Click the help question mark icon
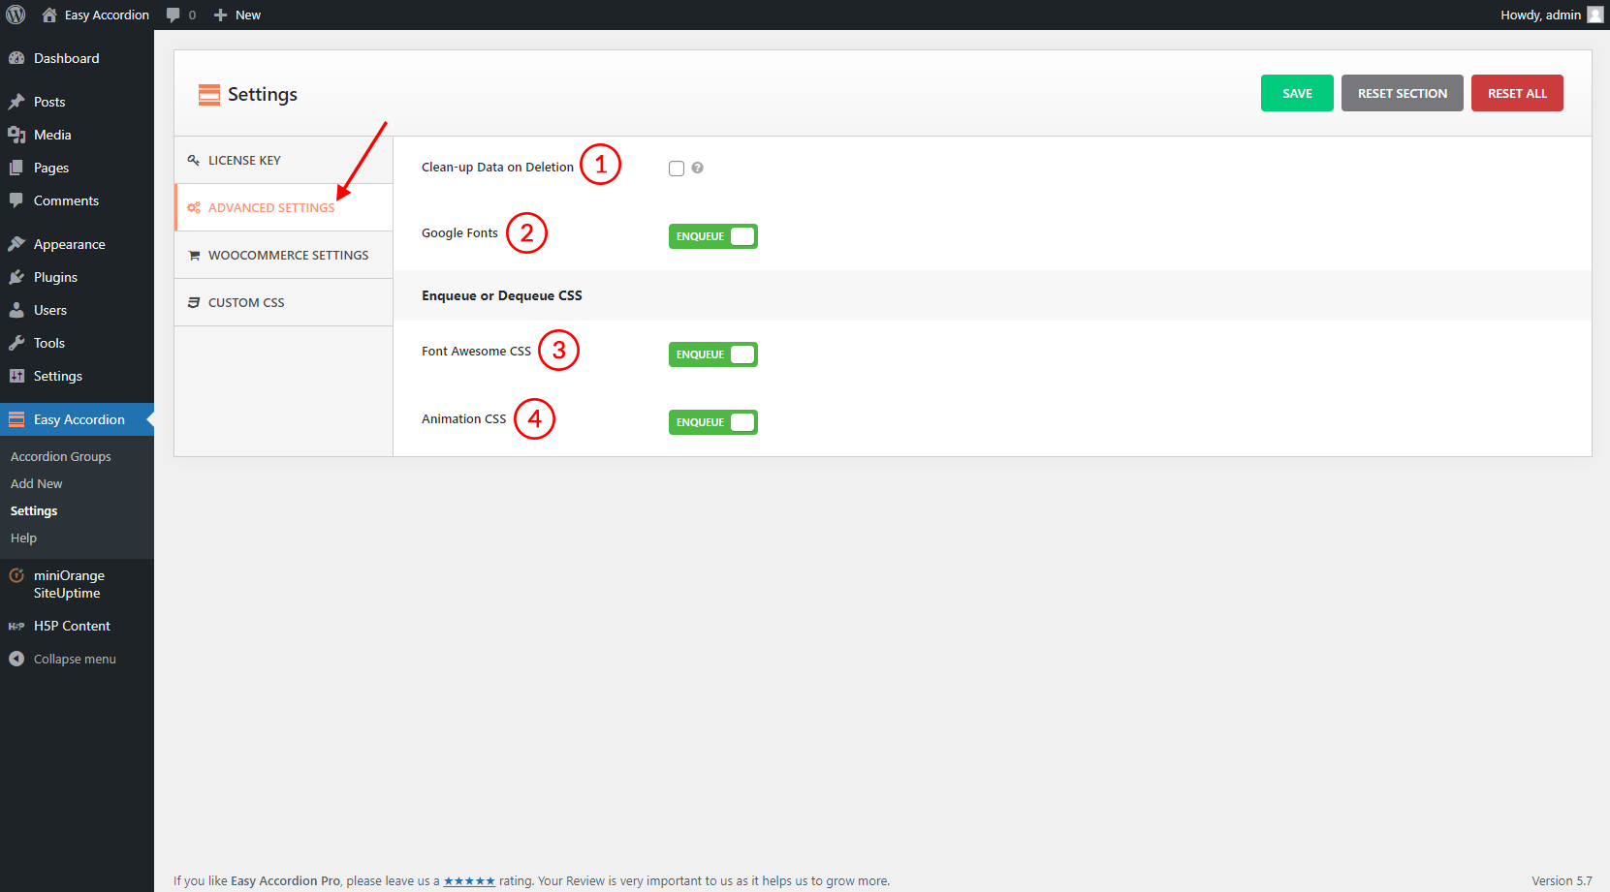This screenshot has height=892, width=1610. tap(697, 168)
